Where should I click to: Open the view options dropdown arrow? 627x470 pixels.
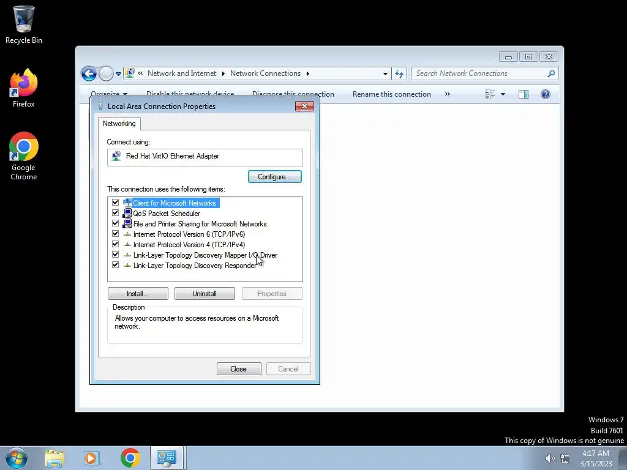(x=503, y=94)
